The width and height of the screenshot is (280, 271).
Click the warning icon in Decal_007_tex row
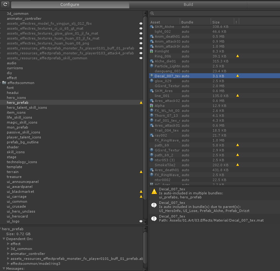coord(238,76)
